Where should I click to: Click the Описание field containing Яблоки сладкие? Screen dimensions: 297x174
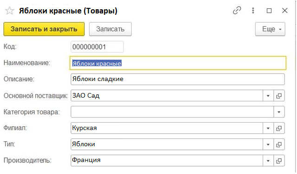[177, 79]
